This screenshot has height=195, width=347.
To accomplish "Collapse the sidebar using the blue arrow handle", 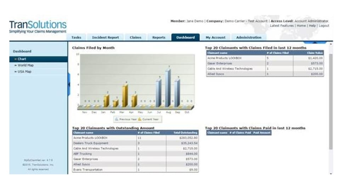I will click(69, 84).
